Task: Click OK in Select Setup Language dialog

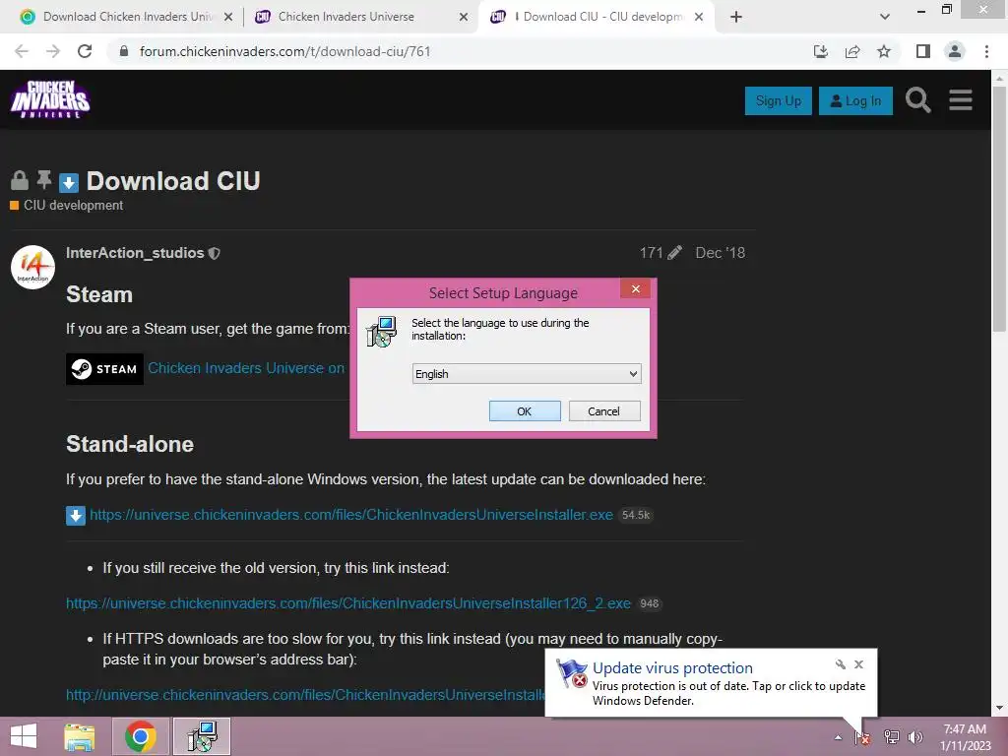Action: pyautogui.click(x=525, y=411)
